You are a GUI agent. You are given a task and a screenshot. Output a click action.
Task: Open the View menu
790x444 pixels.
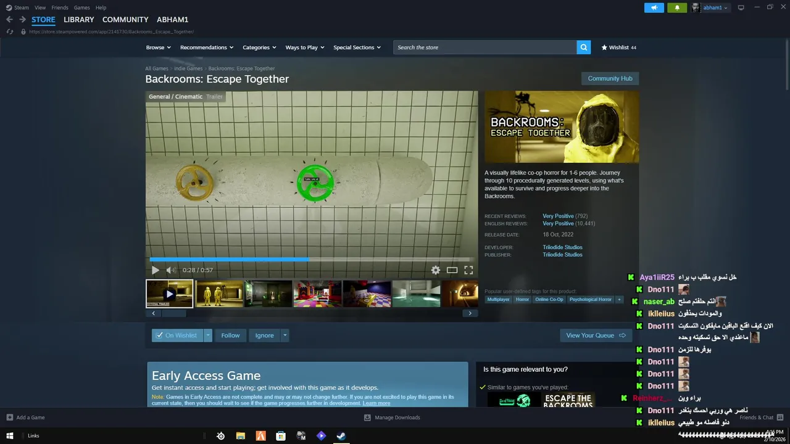pos(40,7)
